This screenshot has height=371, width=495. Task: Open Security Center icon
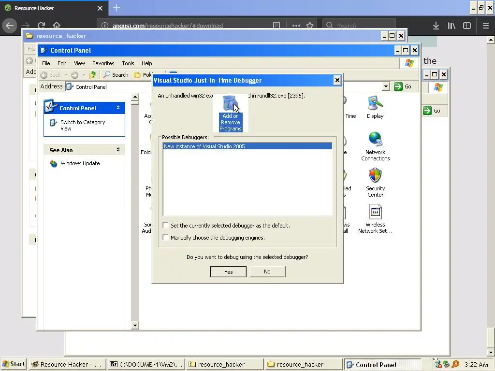(375, 182)
